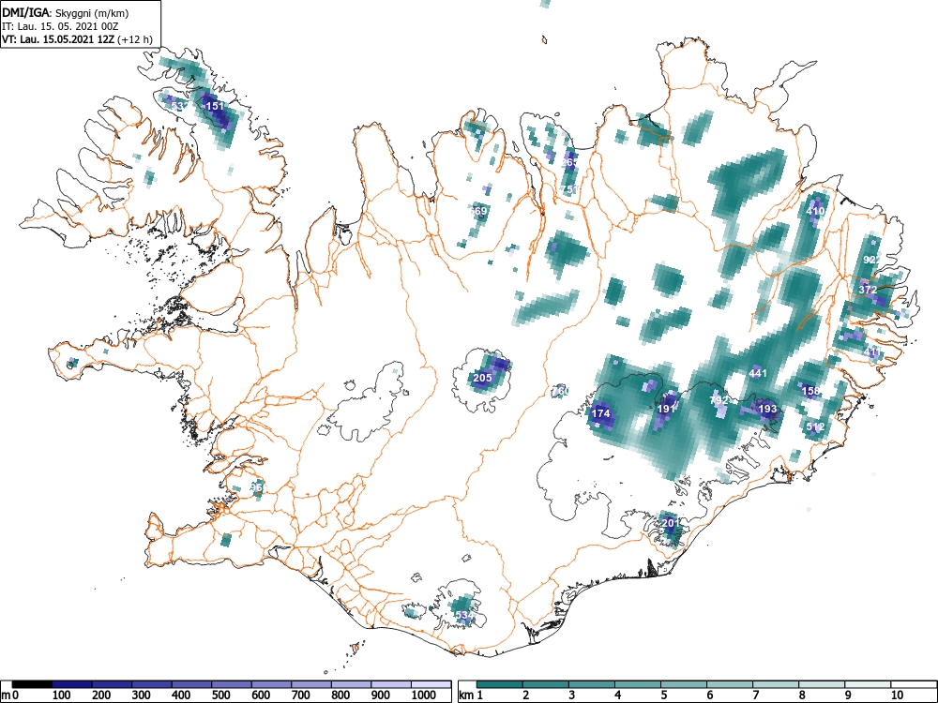Image resolution: width=938 pixels, height=703 pixels.
Task: Select the dark navy 100–200 m legend swatch
Action: click(72, 684)
